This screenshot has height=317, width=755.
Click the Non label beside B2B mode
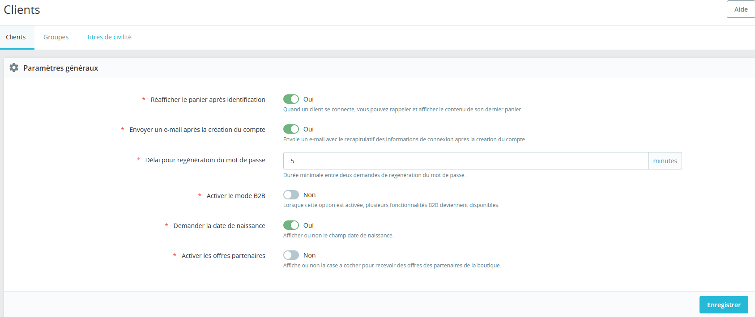point(309,195)
